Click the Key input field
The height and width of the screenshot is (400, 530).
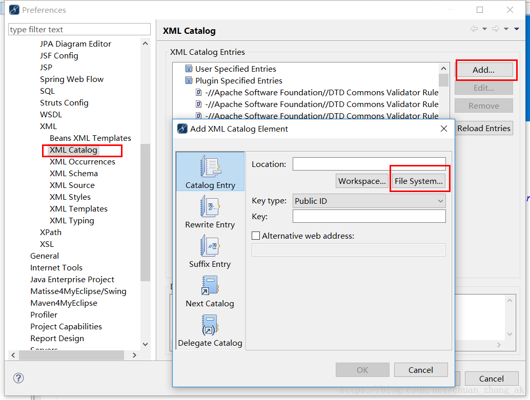369,216
